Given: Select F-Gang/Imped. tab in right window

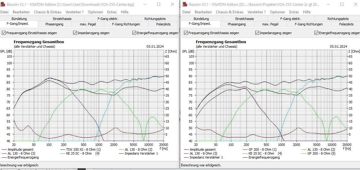Looking at the screenshot, I should [201, 23].
